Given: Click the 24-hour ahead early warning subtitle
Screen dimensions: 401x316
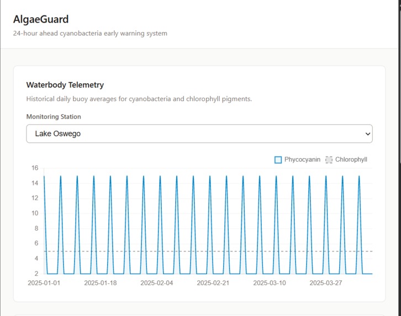Looking at the screenshot, I should coord(90,34).
